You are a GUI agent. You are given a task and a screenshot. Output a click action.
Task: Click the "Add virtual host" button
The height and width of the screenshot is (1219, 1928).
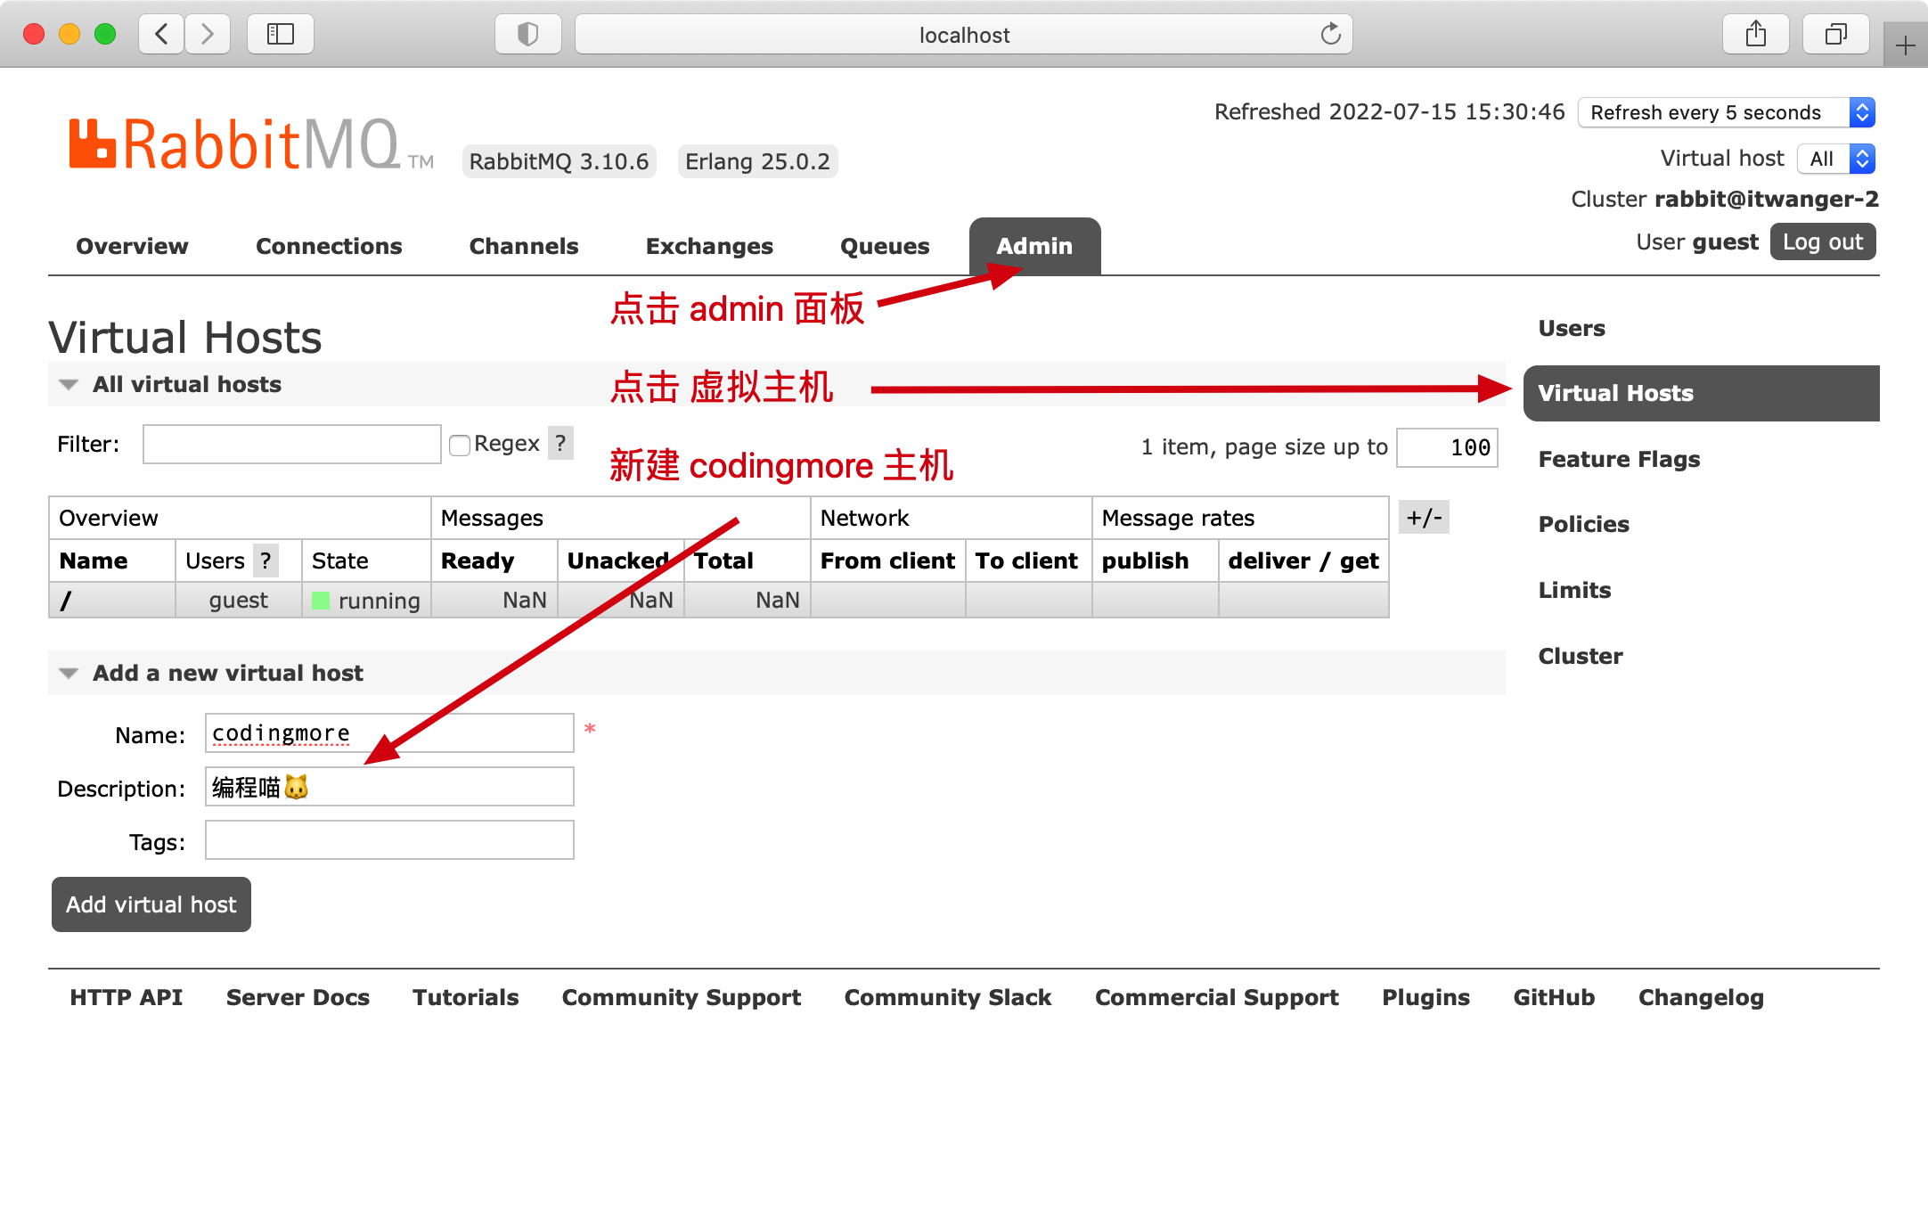tap(151, 904)
